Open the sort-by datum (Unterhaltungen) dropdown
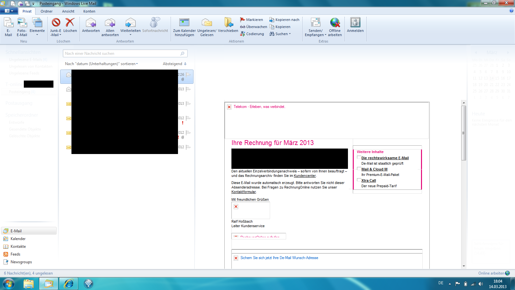Image resolution: width=515 pixels, height=290 pixels. click(101, 64)
